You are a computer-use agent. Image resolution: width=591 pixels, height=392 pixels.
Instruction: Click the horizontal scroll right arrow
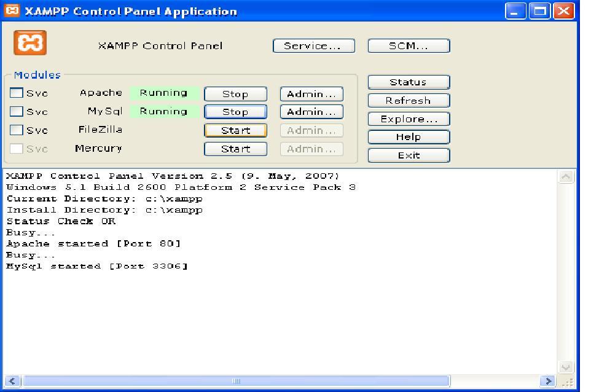[547, 381]
